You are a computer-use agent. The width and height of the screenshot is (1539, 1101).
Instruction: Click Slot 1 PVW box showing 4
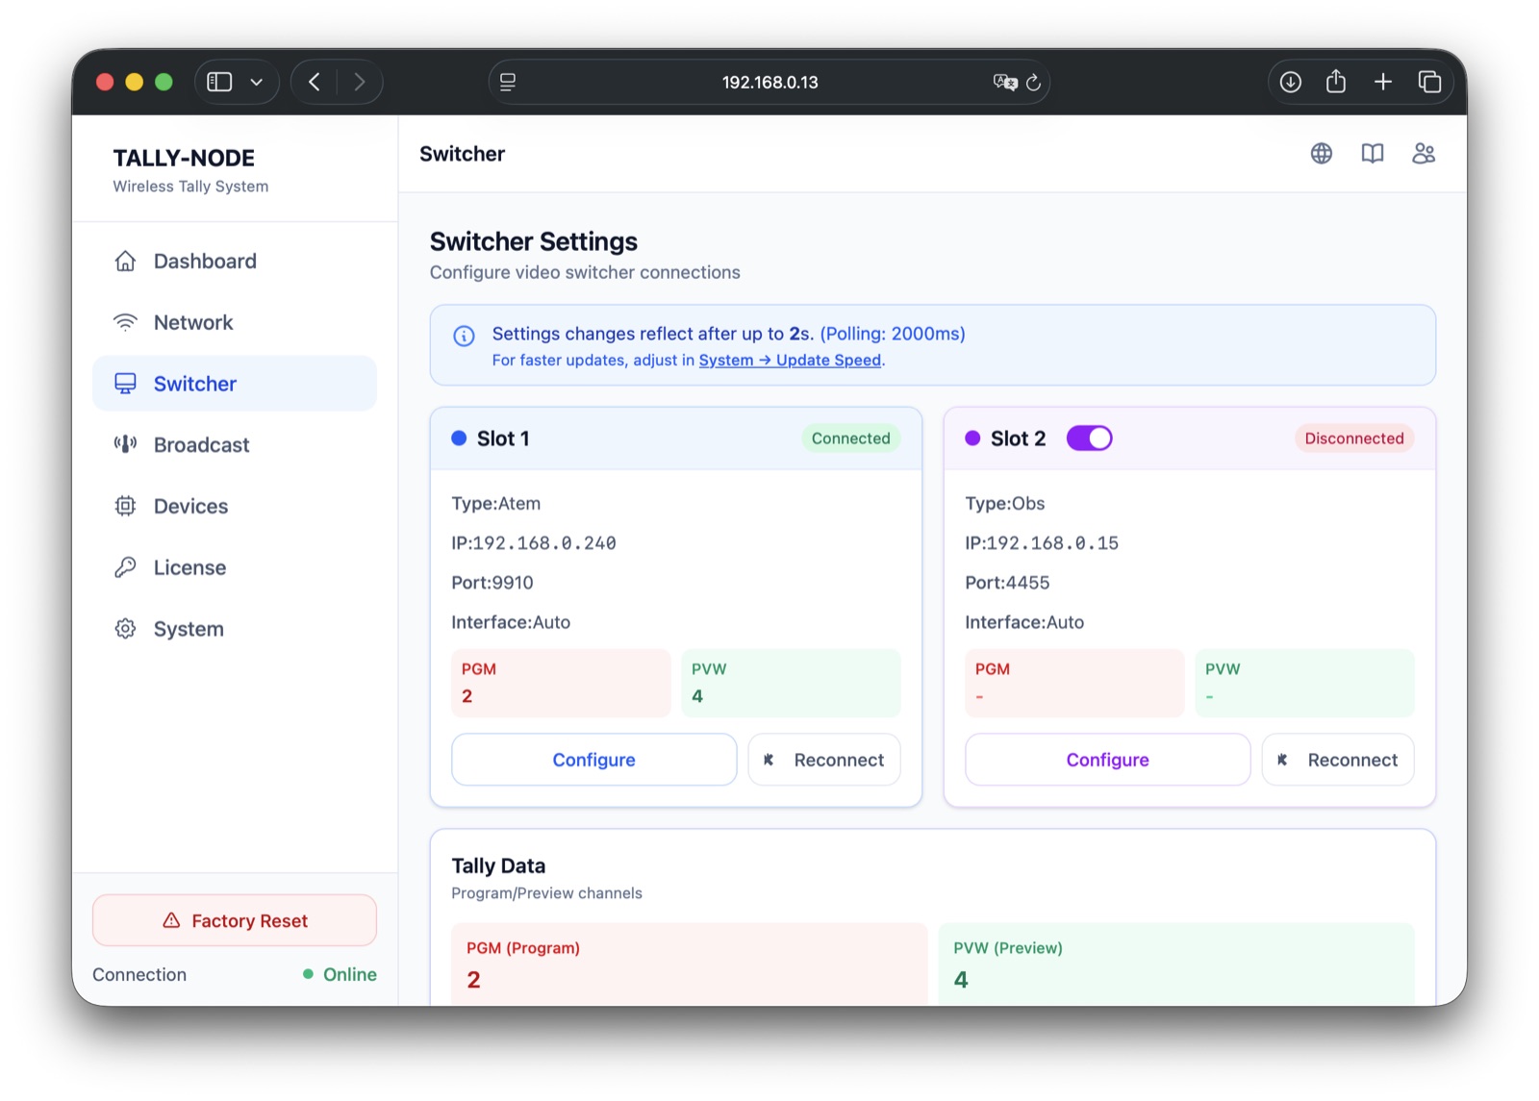(792, 683)
